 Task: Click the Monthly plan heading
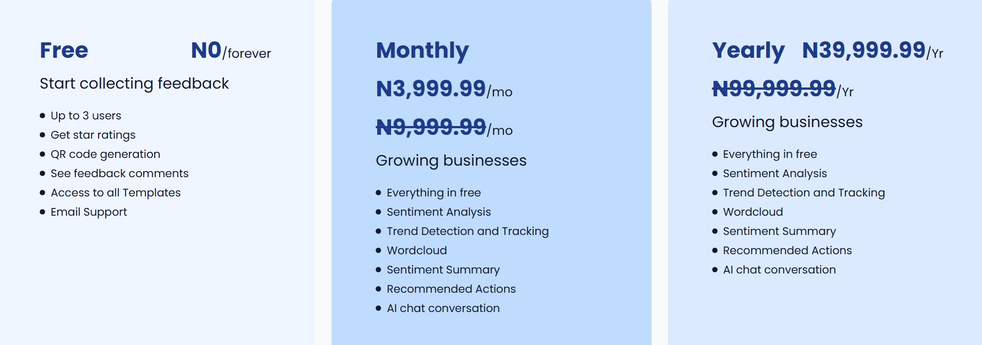(422, 51)
